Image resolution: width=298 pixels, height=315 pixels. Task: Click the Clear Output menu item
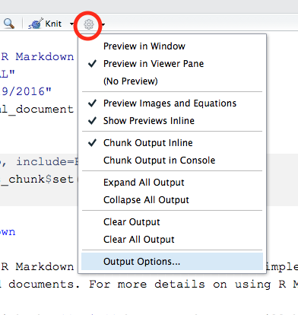[x=172, y=222]
